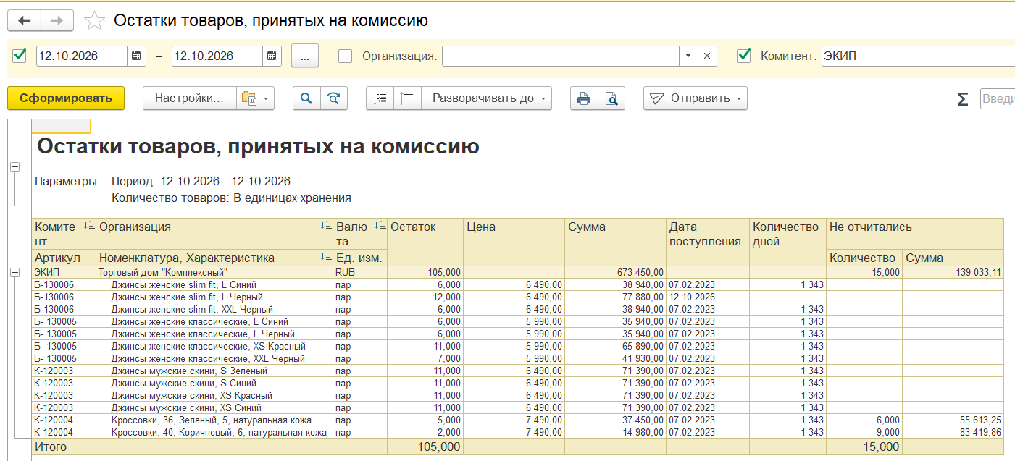
Task: Generate report with Сформировать button
Action: 66,98
